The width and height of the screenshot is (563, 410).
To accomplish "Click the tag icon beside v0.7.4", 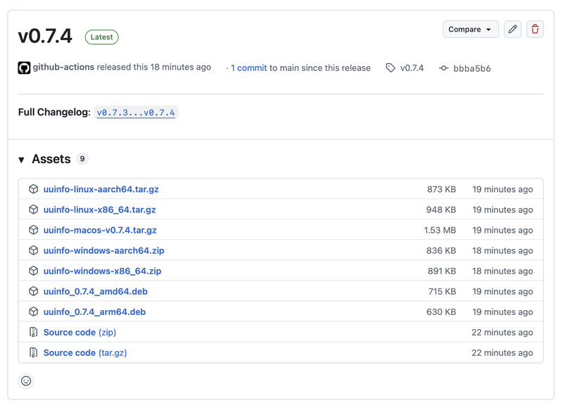I will coord(391,68).
